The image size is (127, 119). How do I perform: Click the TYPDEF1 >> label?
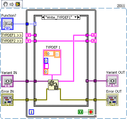click(12, 35)
